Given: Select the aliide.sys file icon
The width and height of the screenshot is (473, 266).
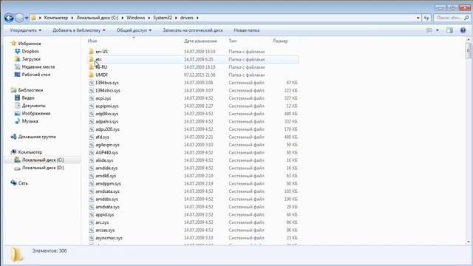Looking at the screenshot, I should point(92,160).
